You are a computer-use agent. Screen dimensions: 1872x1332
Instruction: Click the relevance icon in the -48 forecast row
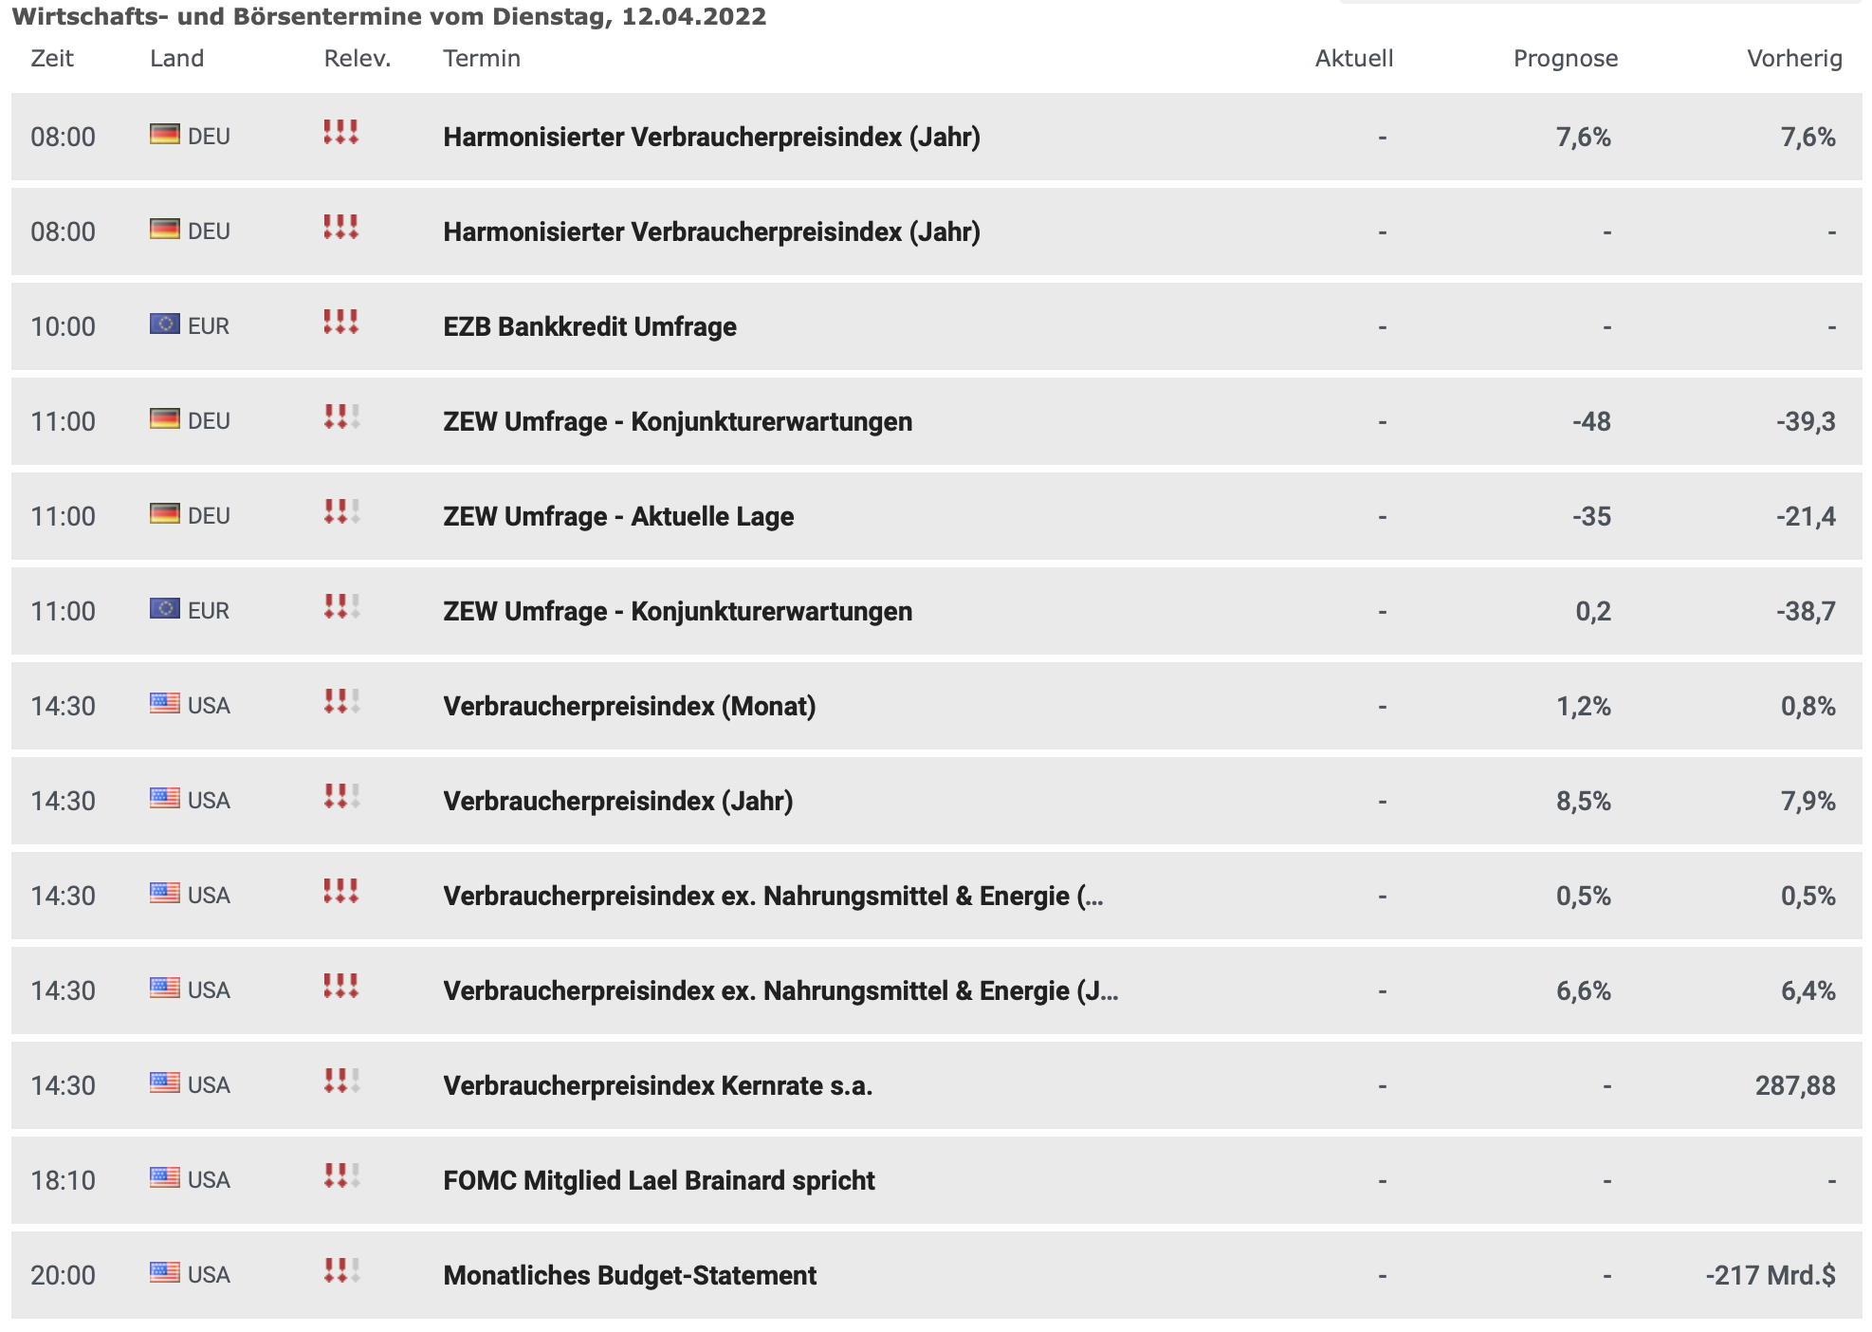coord(341,416)
